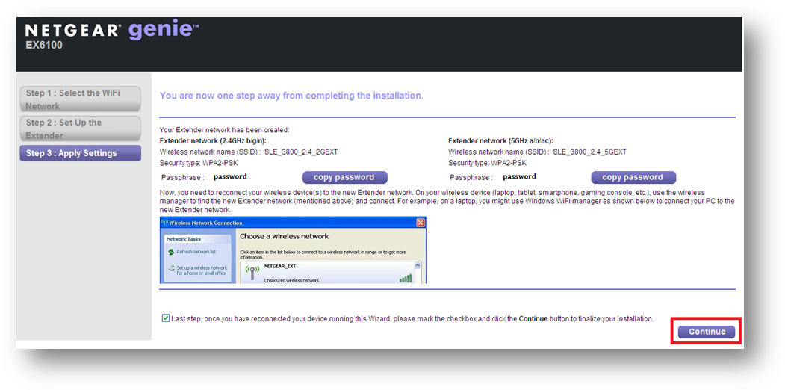785x390 pixels.
Task: Click the Continue button
Action: [x=706, y=332]
